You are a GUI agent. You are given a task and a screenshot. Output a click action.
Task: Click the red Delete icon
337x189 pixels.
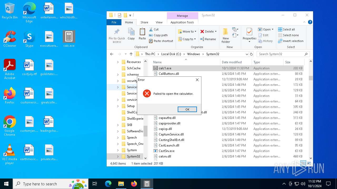[x=202, y=31]
